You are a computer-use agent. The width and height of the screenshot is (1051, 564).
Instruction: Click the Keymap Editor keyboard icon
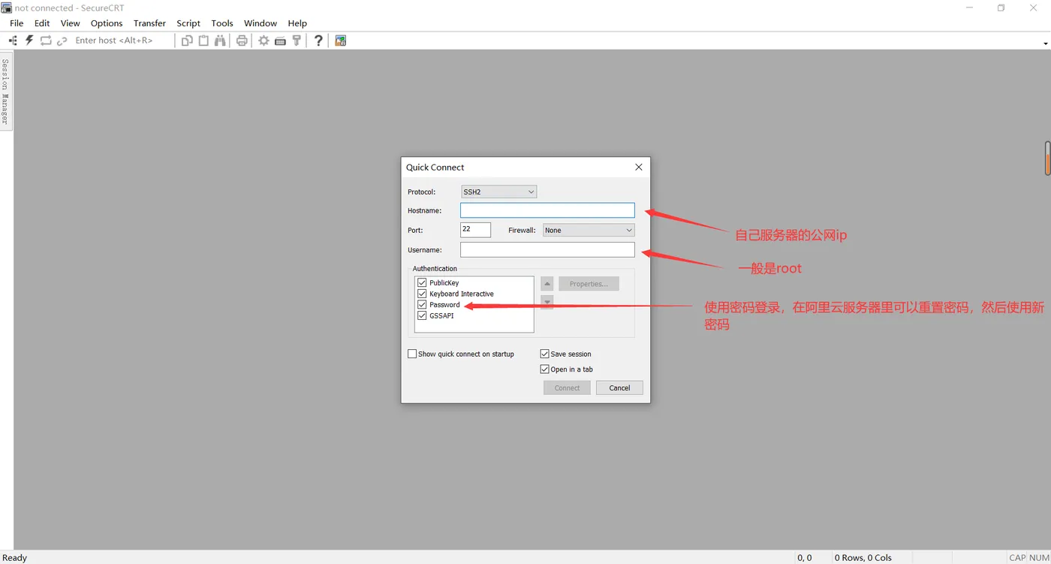coord(280,41)
